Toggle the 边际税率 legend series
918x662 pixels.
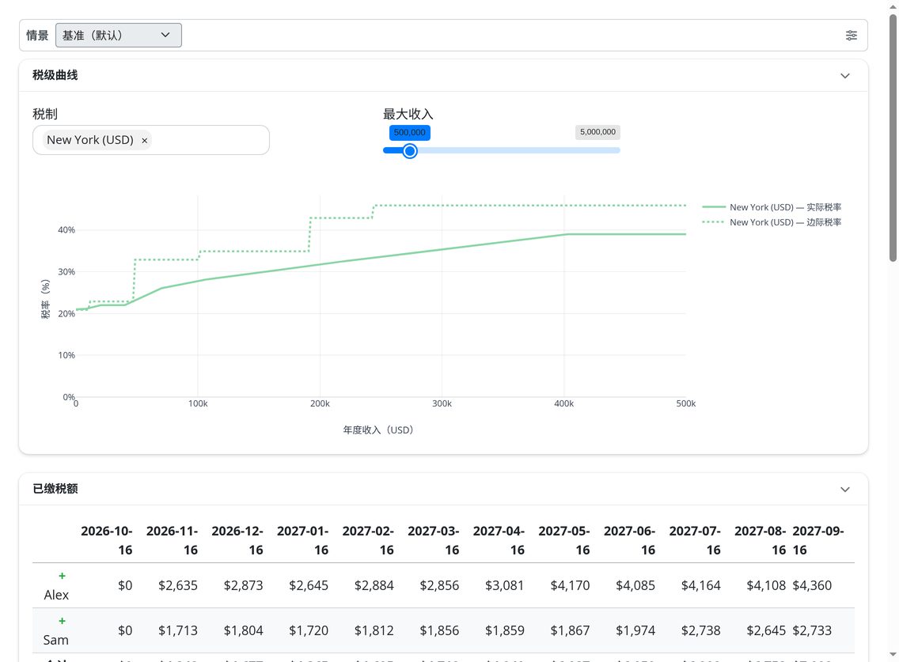pyautogui.click(x=772, y=222)
